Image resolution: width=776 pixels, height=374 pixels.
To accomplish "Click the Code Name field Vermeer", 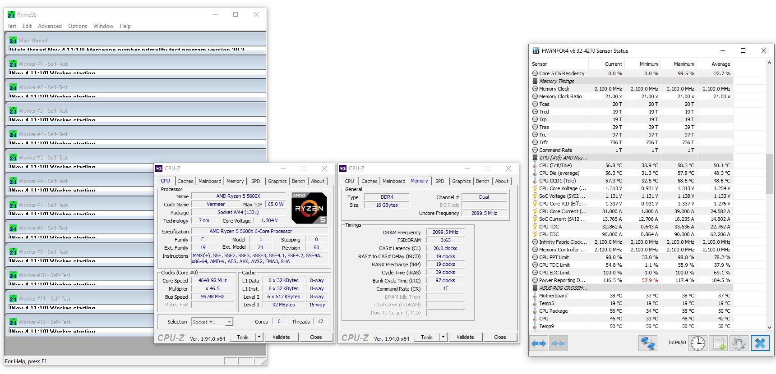I will (x=216, y=204).
